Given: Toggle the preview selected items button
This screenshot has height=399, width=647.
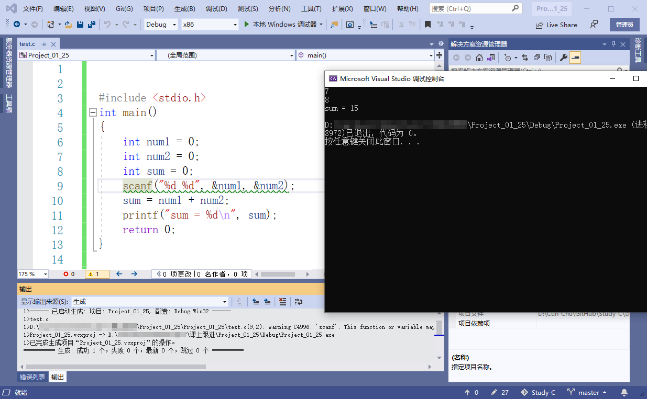Looking at the screenshot, I should coord(575,58).
